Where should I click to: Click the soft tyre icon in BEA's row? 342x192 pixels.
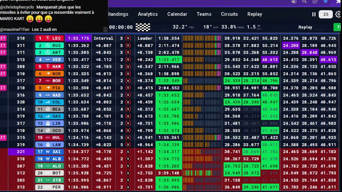point(128,109)
